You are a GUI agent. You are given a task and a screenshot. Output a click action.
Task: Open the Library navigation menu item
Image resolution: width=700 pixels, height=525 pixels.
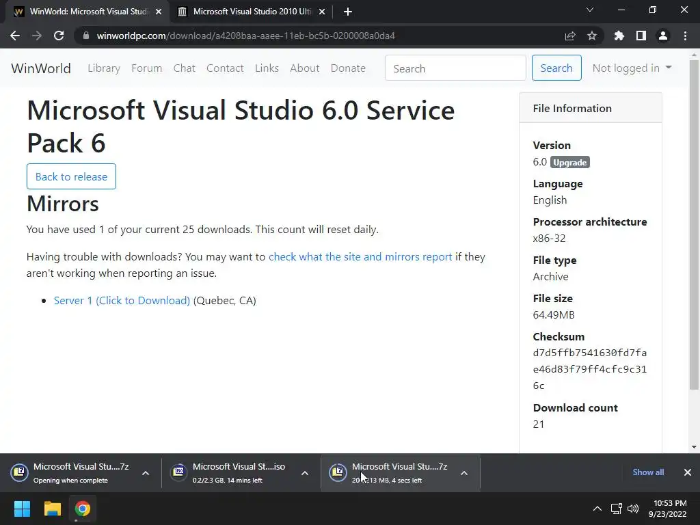pos(104,68)
